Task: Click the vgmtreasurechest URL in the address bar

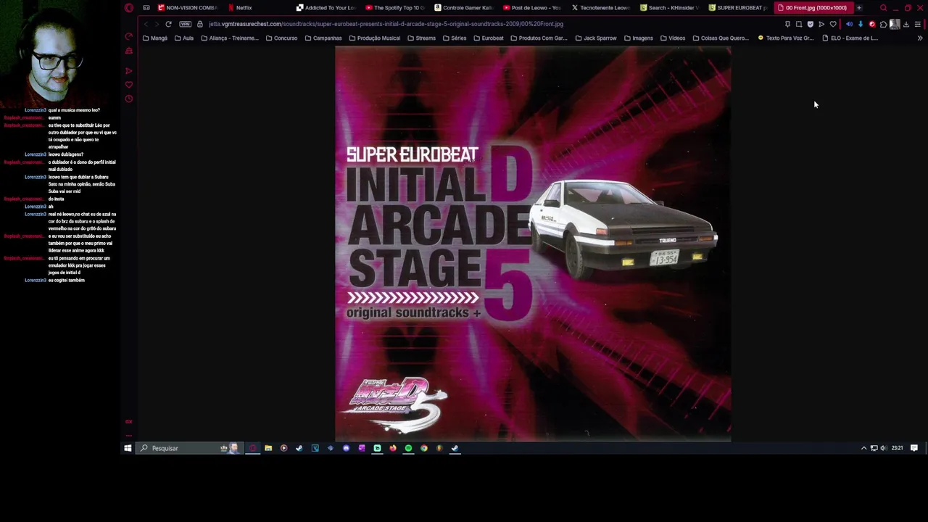Action: click(x=386, y=24)
